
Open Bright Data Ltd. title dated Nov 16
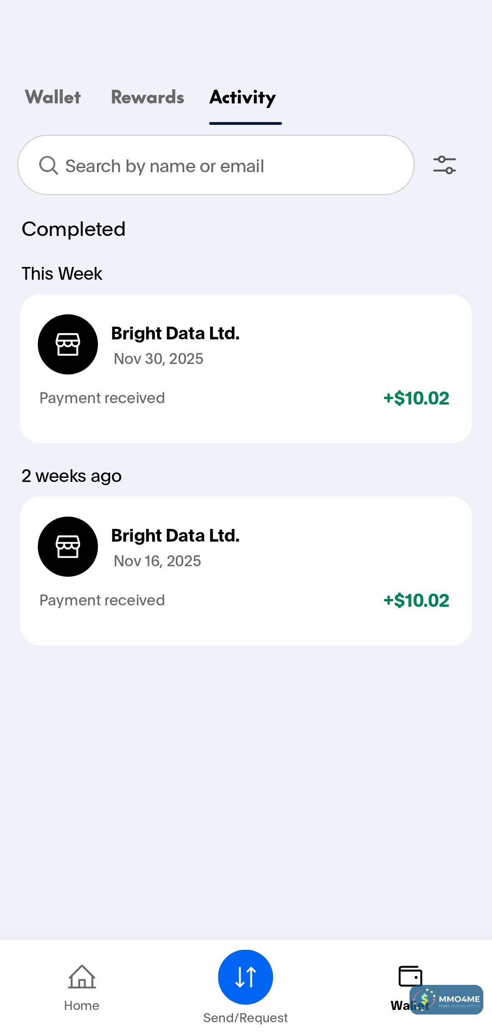point(175,536)
